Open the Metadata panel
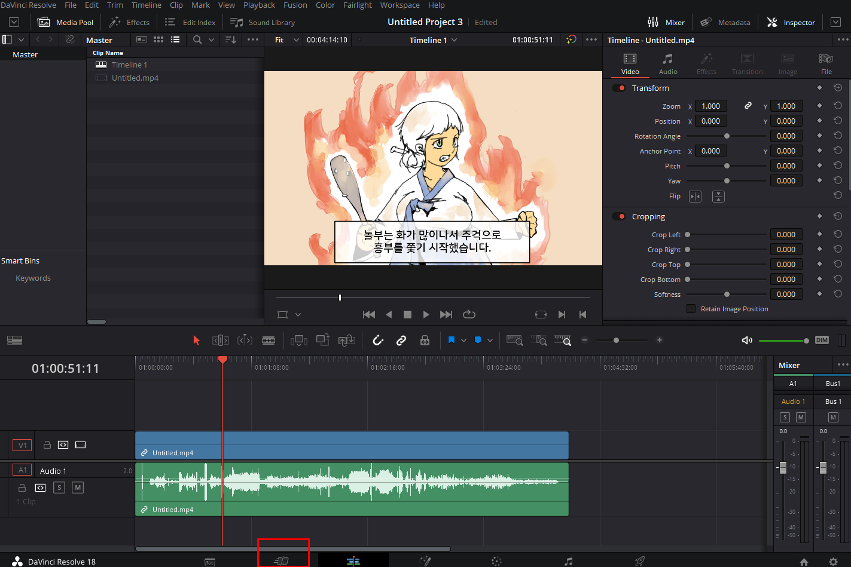This screenshot has width=851, height=567. click(725, 22)
